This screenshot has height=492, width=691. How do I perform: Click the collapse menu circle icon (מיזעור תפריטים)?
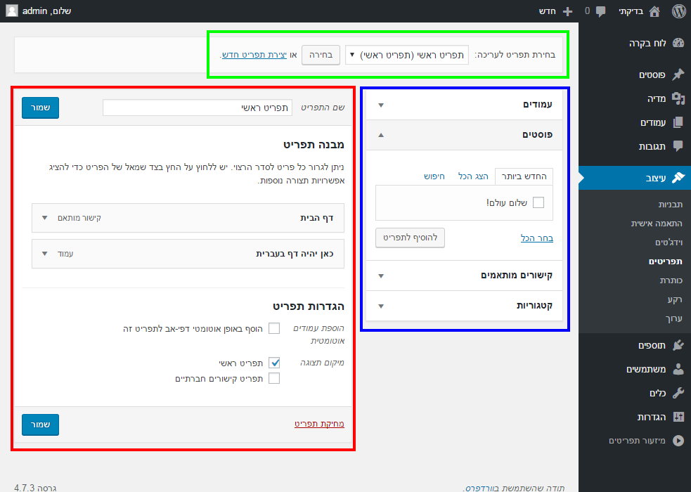coord(678,441)
